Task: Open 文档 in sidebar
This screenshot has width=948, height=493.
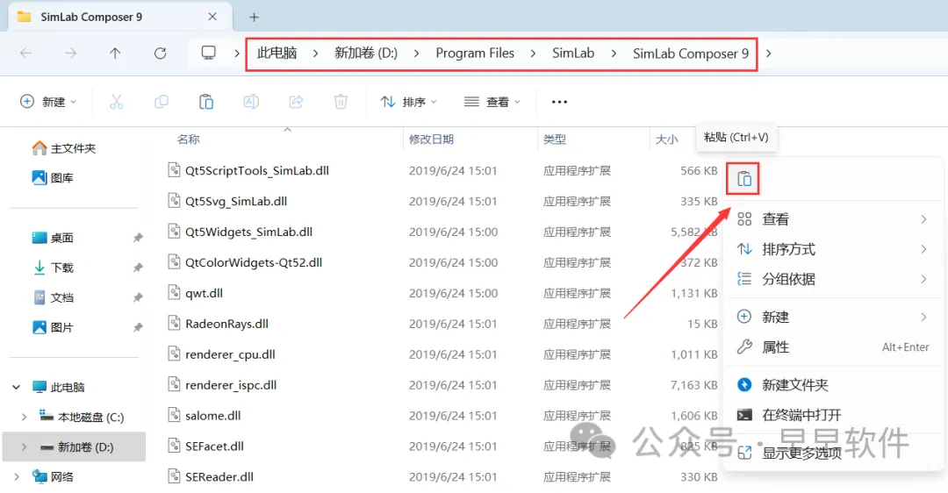Action: 53,297
